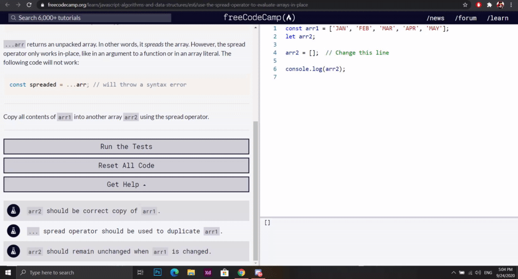Screen dimensions: 518x279
Task: Open the Chrome profile avatar
Action: pos(500,5)
